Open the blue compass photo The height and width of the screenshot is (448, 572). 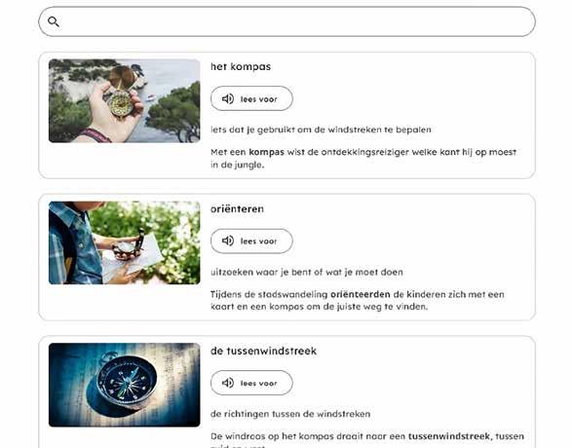click(x=125, y=385)
